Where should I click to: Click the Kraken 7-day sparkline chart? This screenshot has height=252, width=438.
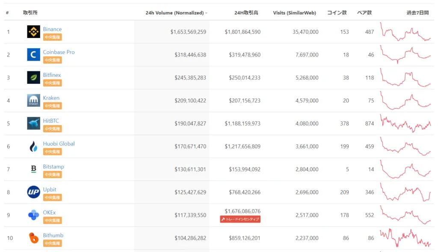(x=405, y=100)
